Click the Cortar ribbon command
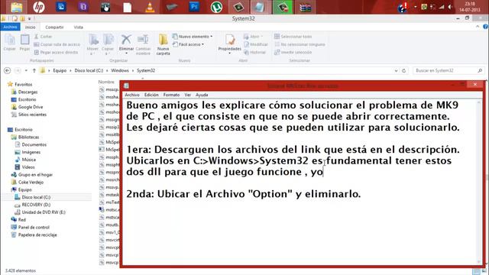489x275 pixels. [43, 37]
